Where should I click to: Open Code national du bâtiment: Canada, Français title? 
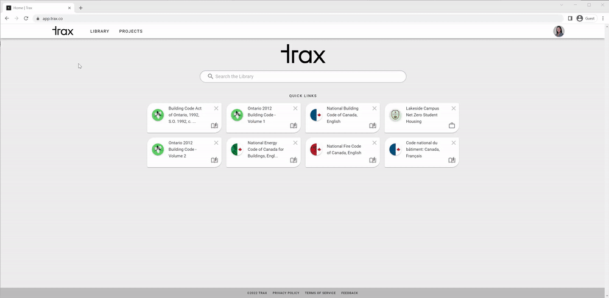[x=423, y=150]
